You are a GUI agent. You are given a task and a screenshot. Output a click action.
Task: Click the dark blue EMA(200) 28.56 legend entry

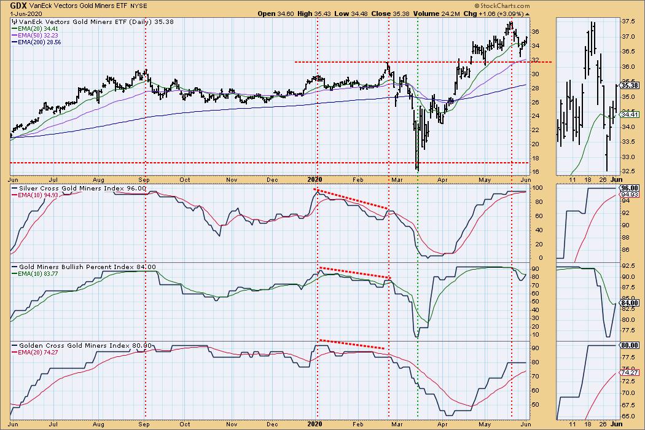point(37,42)
